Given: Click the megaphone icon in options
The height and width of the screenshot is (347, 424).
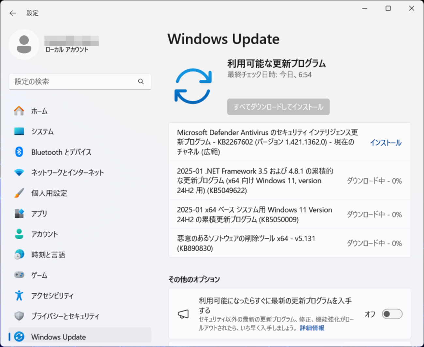Looking at the screenshot, I should [183, 314].
